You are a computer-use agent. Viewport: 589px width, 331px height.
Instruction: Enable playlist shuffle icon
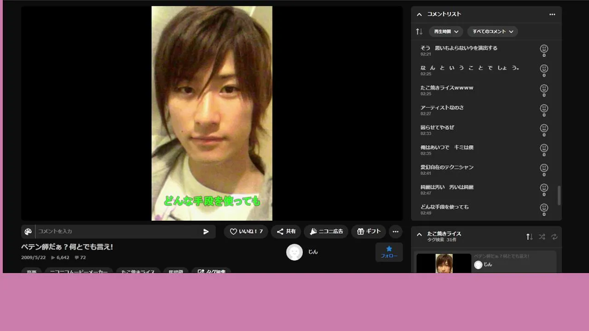[542, 237]
